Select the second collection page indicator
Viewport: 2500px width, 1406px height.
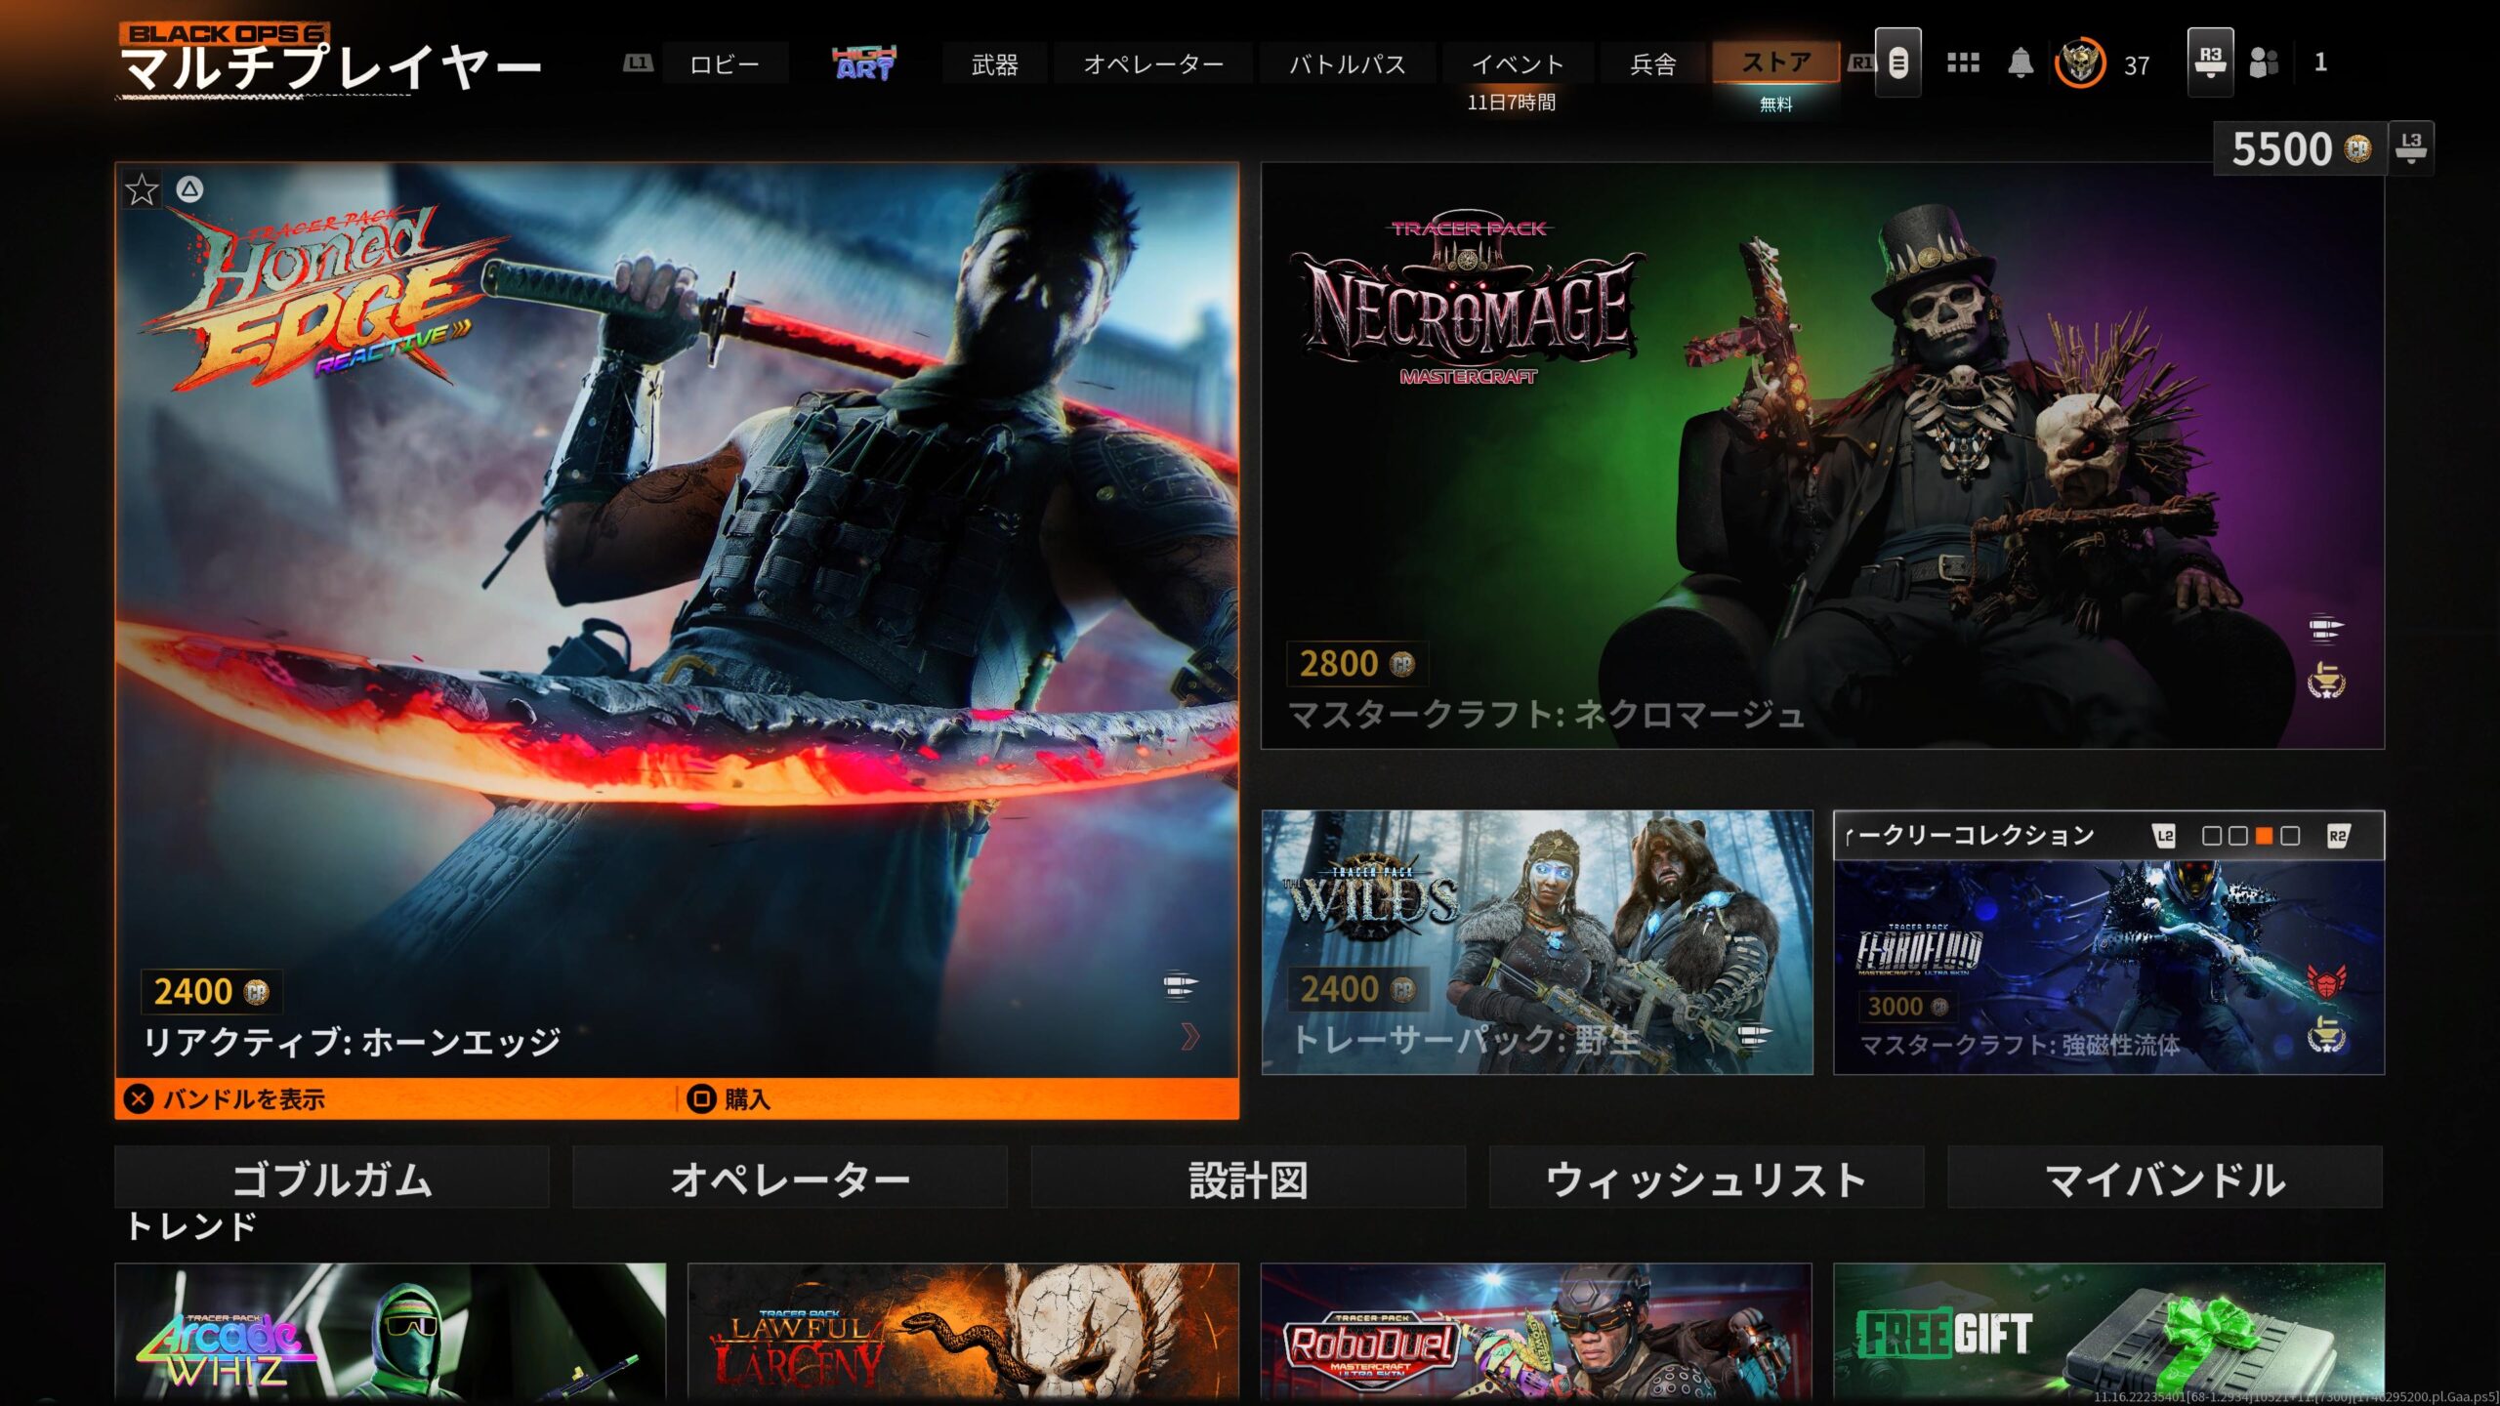pos(2238,836)
